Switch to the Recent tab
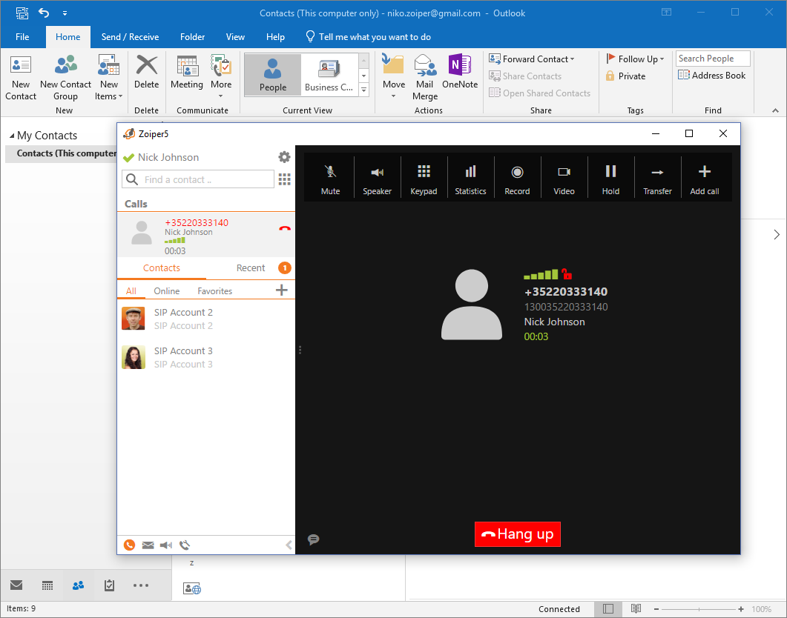Image resolution: width=787 pixels, height=618 pixels. [x=251, y=268]
